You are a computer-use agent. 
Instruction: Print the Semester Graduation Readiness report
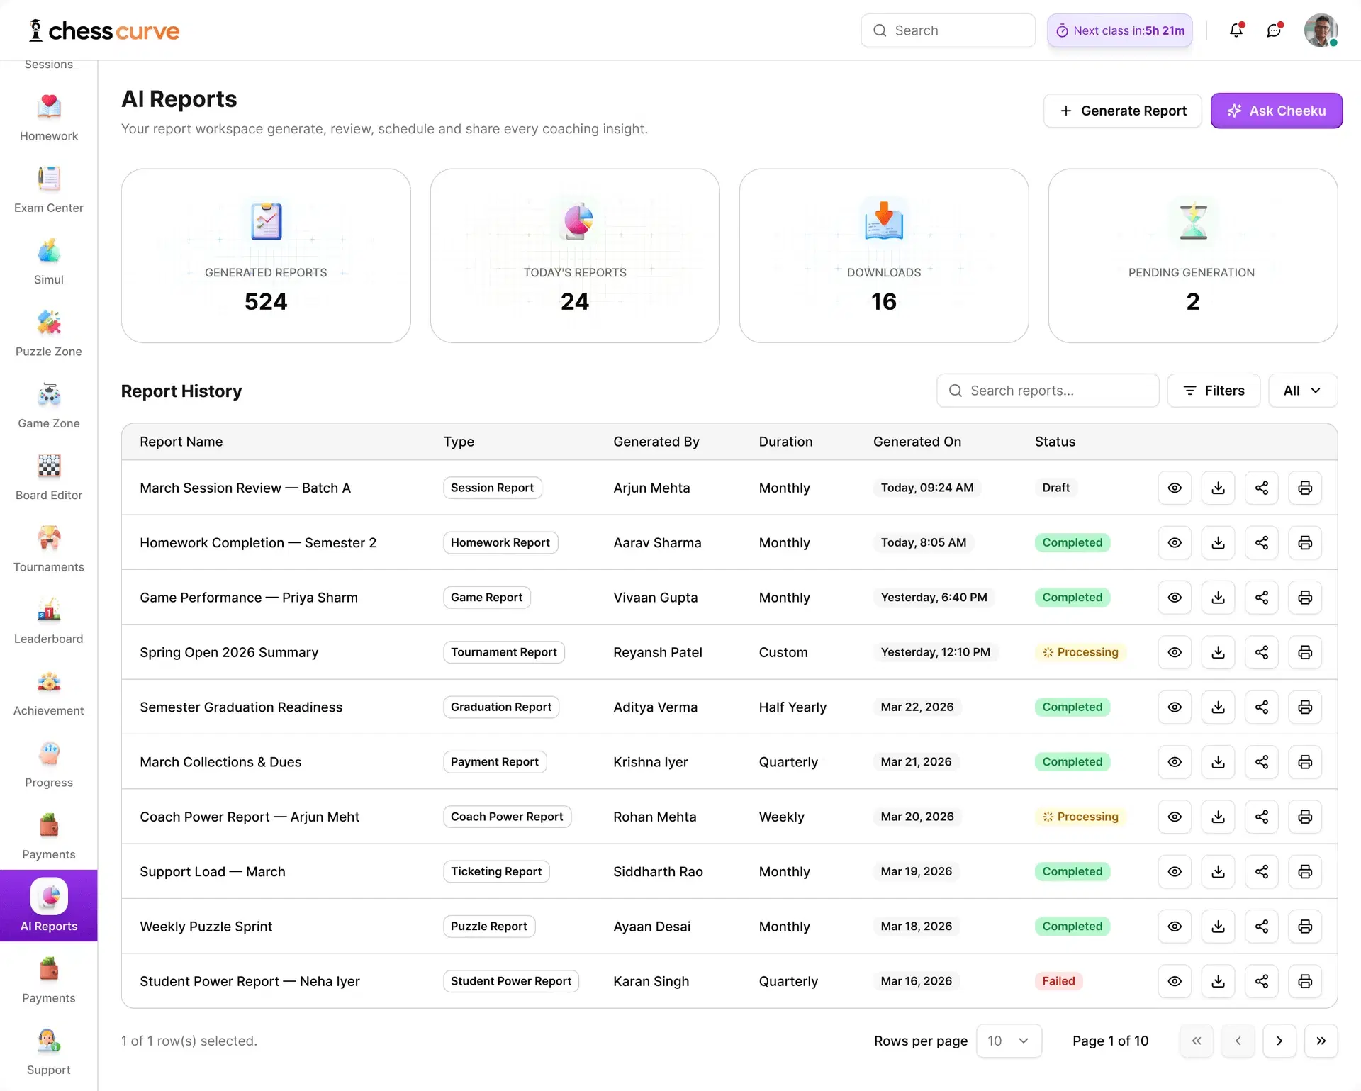[1305, 707]
